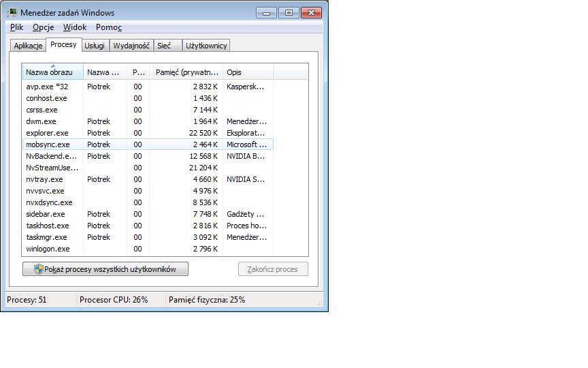Click the Zakończ proces button
Screen dimensions: 588x368
pos(273,269)
